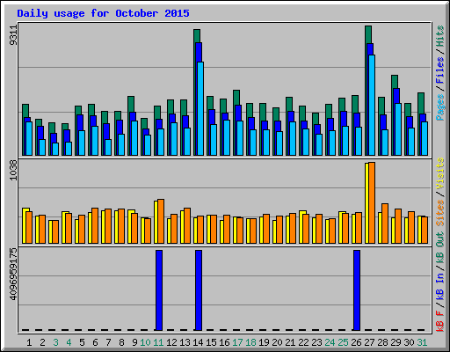Click the x-axis day label 10

[145, 342]
